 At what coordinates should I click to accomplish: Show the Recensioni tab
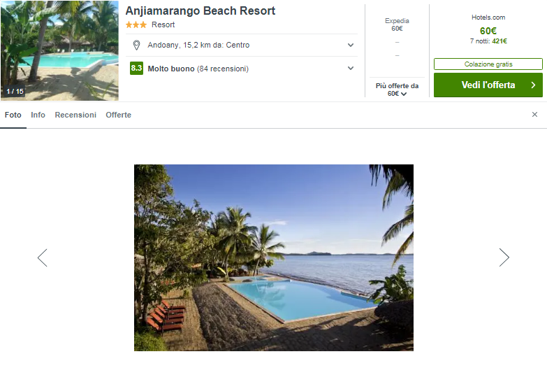[x=75, y=115]
